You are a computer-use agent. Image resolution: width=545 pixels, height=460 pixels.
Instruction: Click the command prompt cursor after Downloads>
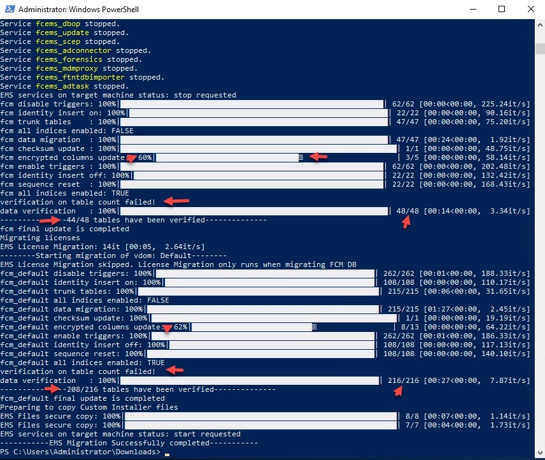click(x=167, y=454)
